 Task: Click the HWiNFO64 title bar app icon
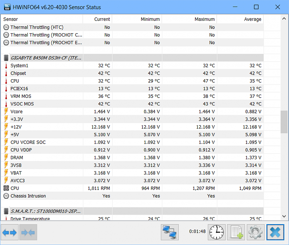pyautogui.click(x=7, y=7)
